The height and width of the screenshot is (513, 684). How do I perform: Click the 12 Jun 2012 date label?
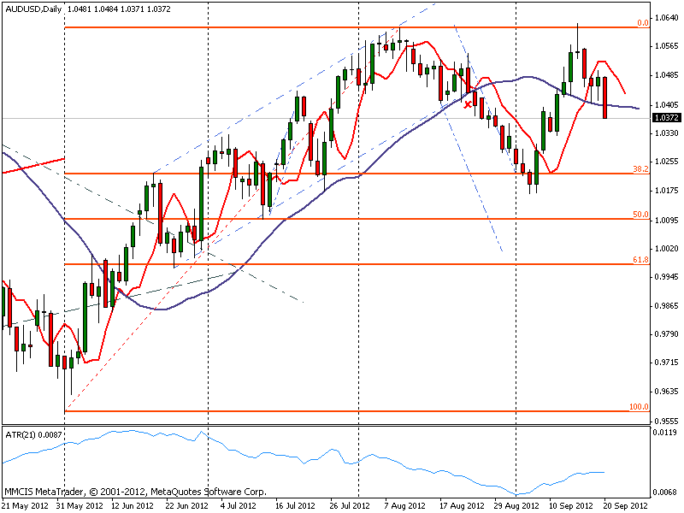pyautogui.click(x=133, y=506)
